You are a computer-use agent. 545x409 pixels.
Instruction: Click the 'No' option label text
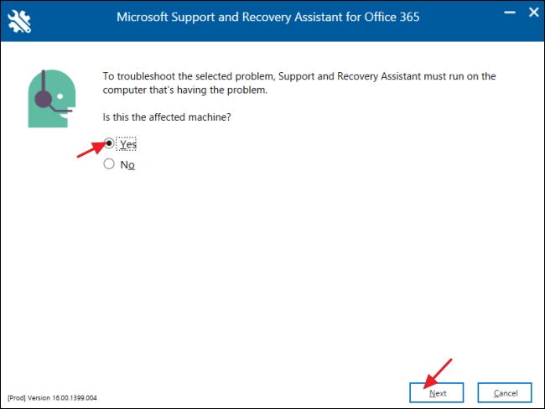(x=127, y=165)
